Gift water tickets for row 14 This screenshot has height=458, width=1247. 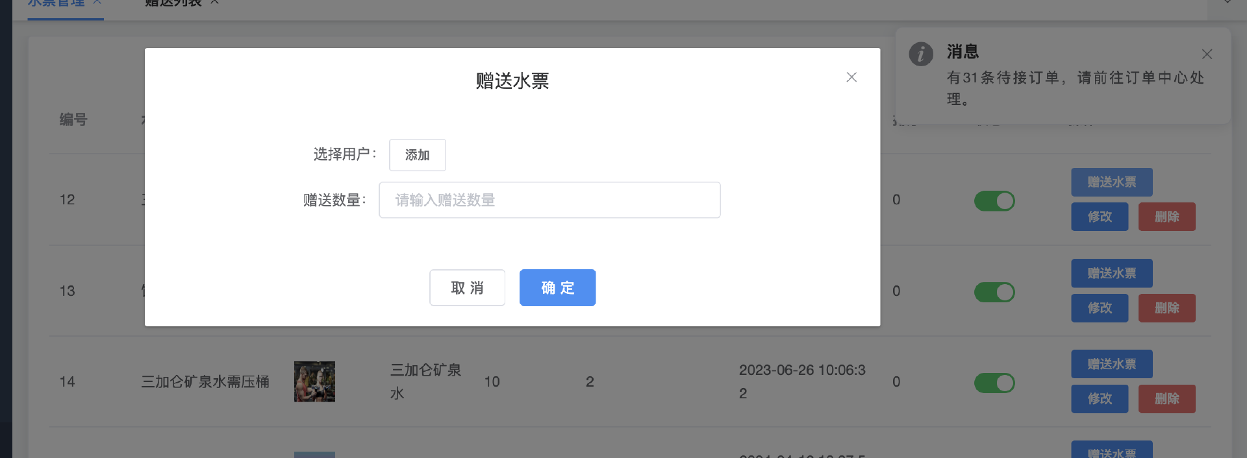point(1111,364)
